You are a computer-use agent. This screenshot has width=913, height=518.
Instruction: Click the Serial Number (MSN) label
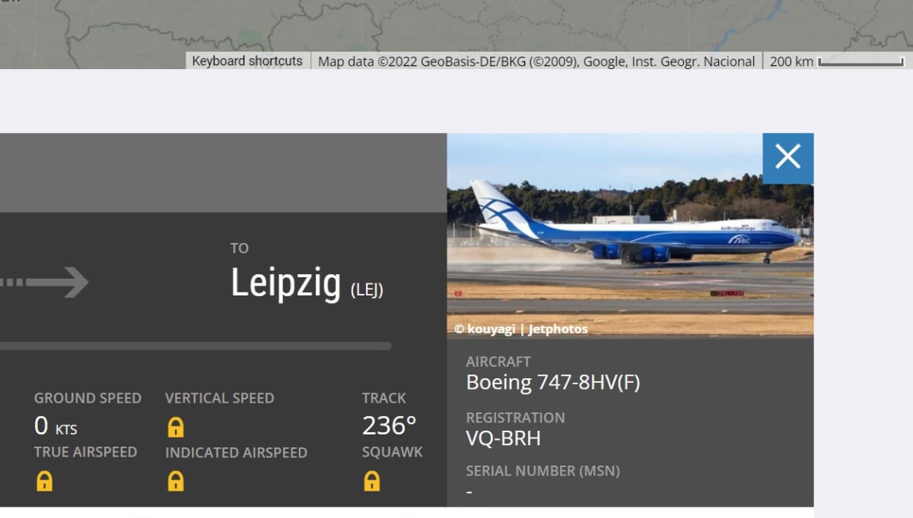pos(542,471)
